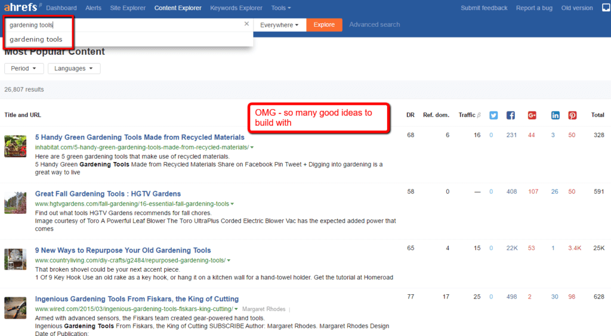Open 'Great Fall Gardening Tools' article

point(108,194)
